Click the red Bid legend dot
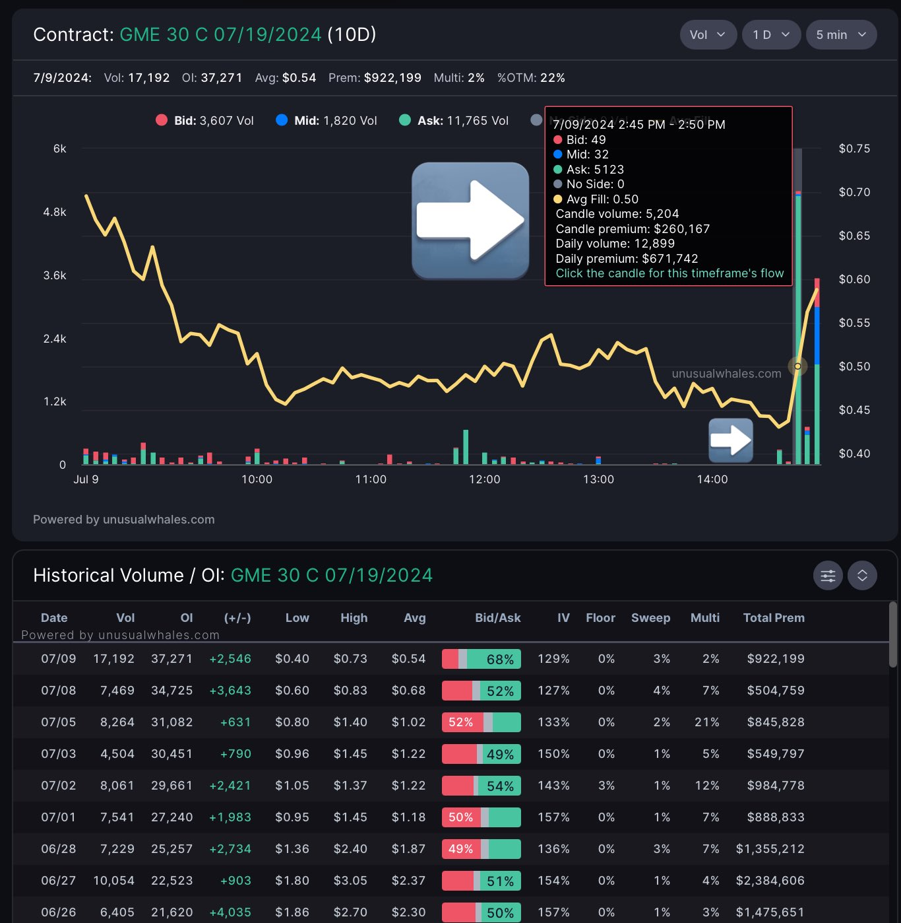Screen dimensions: 901x923 [162, 120]
